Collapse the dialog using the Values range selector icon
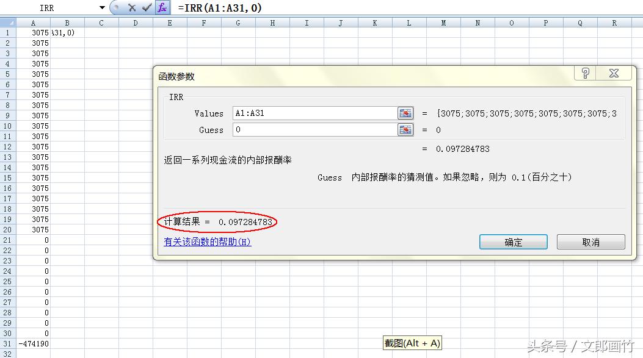The width and height of the screenshot is (643, 358). point(405,113)
